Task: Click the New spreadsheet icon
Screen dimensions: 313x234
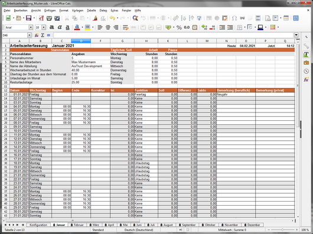Action: point(8,18)
